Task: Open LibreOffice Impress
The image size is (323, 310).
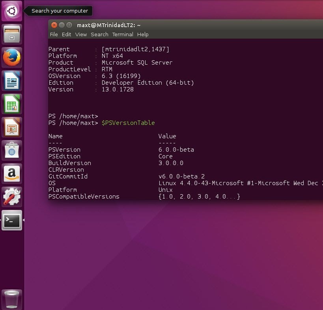Action: [x=11, y=127]
